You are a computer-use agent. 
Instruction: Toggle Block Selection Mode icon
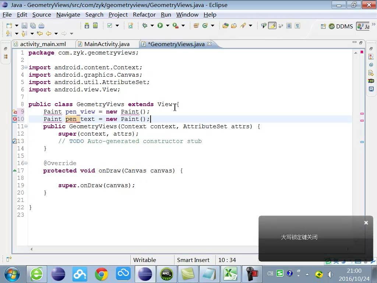(289, 25)
